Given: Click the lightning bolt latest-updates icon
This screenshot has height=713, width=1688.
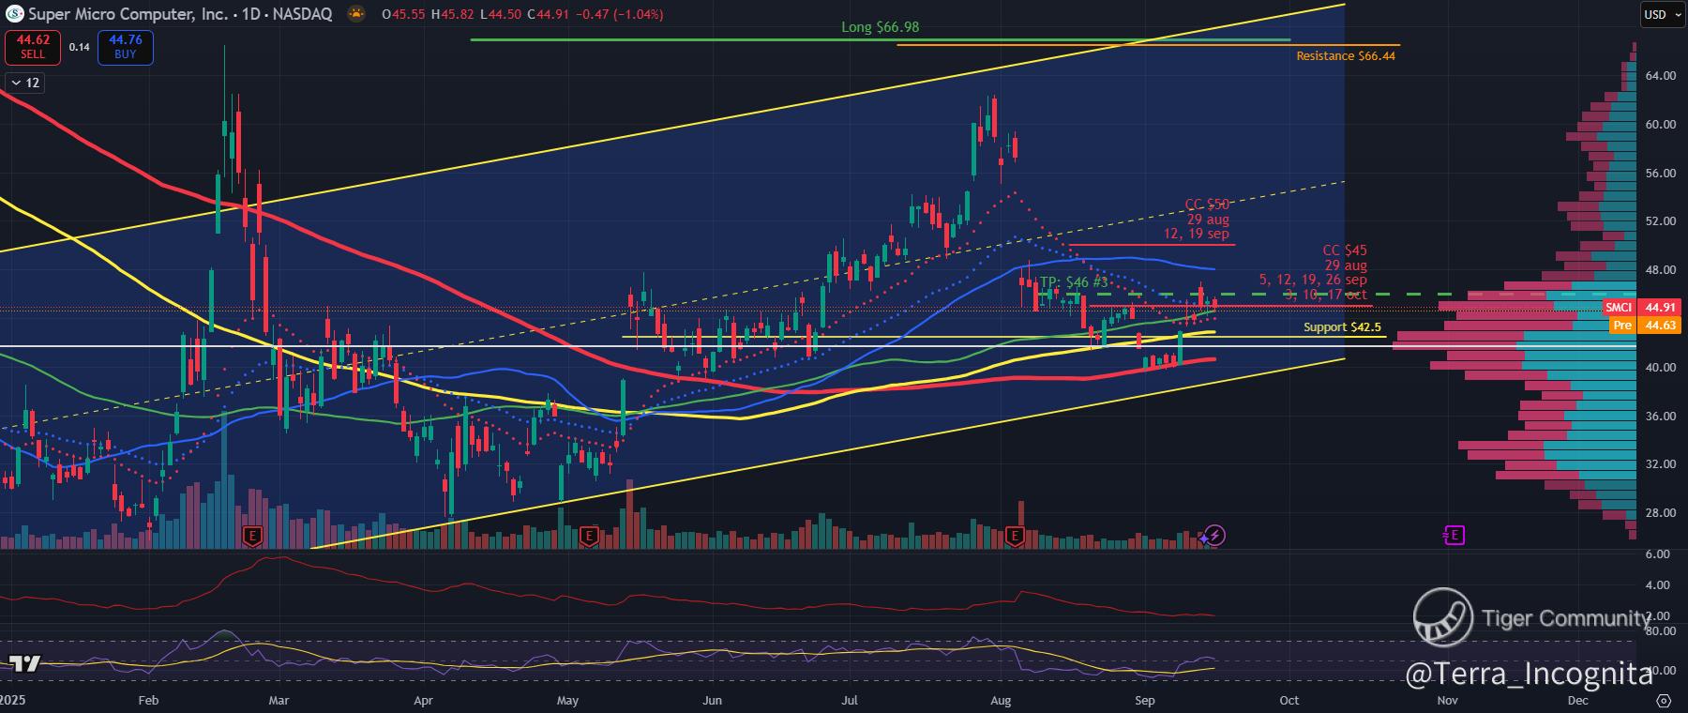Looking at the screenshot, I should point(1214,536).
